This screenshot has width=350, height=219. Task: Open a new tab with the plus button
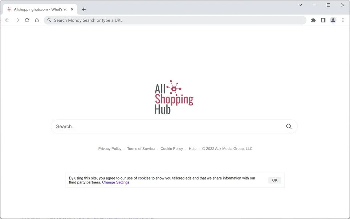click(x=84, y=9)
